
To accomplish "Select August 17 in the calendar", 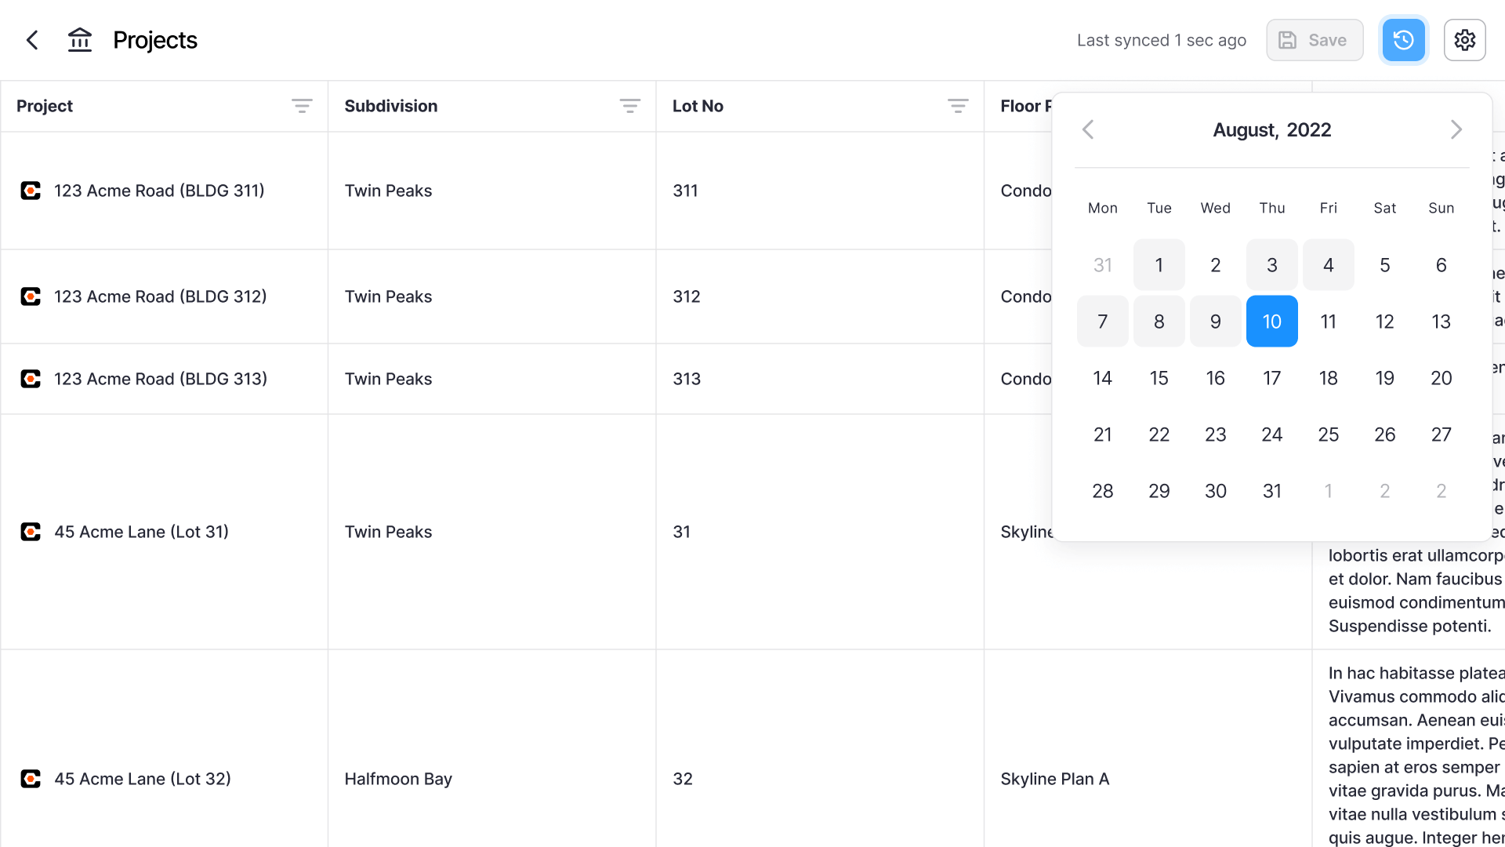I will pyautogui.click(x=1272, y=378).
